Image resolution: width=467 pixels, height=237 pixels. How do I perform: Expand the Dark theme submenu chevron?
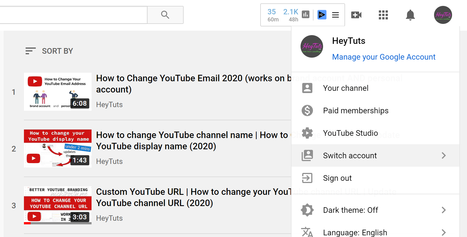click(444, 210)
